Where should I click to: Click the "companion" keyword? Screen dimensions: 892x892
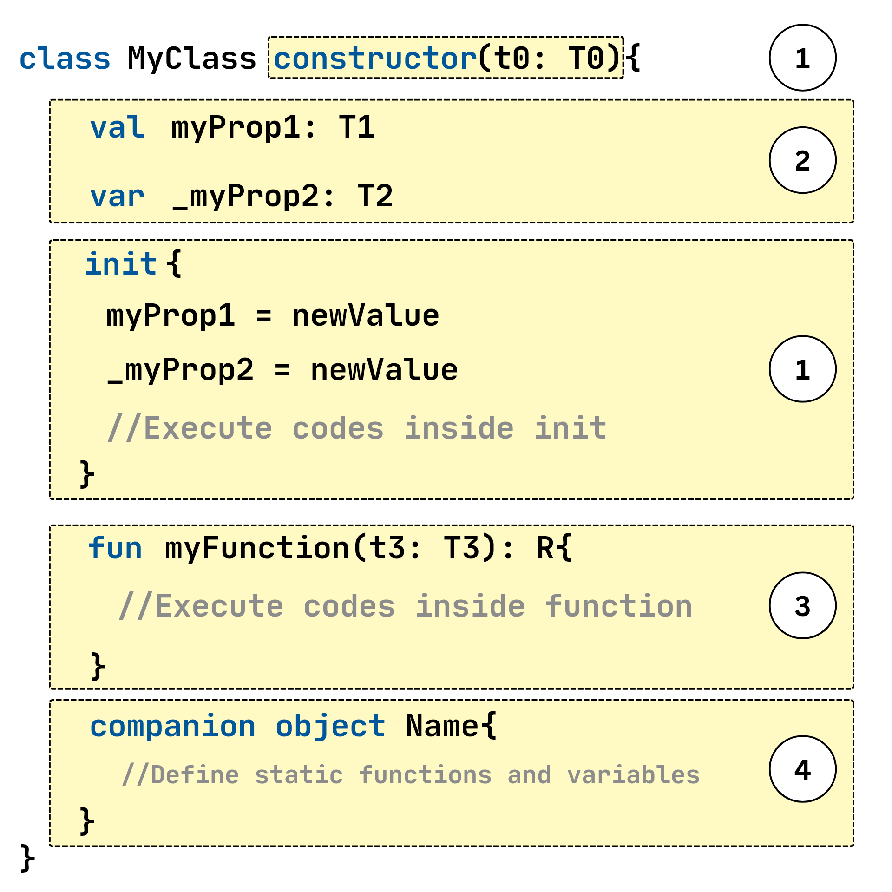(173, 727)
